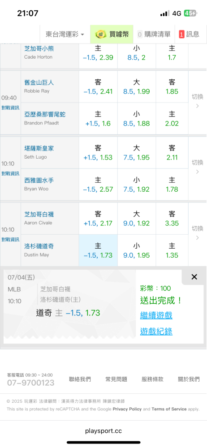This screenshot has width=207, height=448.
Task: Click 繼續遊戲 link
Action: (x=156, y=315)
